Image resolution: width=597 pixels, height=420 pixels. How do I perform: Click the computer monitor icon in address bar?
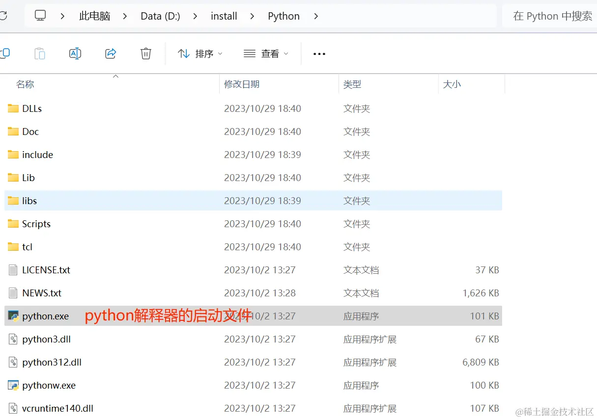(40, 16)
